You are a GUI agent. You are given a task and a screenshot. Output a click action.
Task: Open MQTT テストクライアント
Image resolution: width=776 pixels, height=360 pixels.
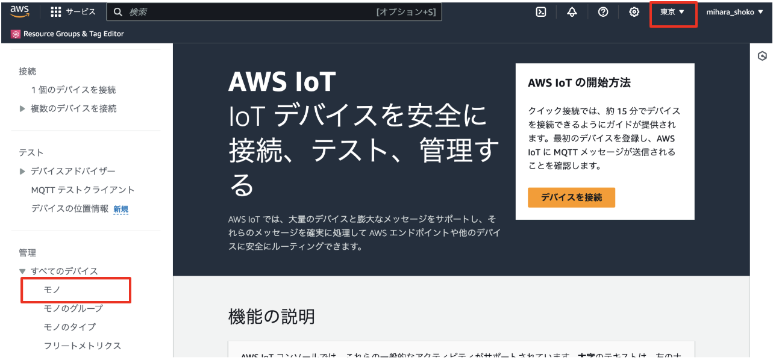pos(83,189)
